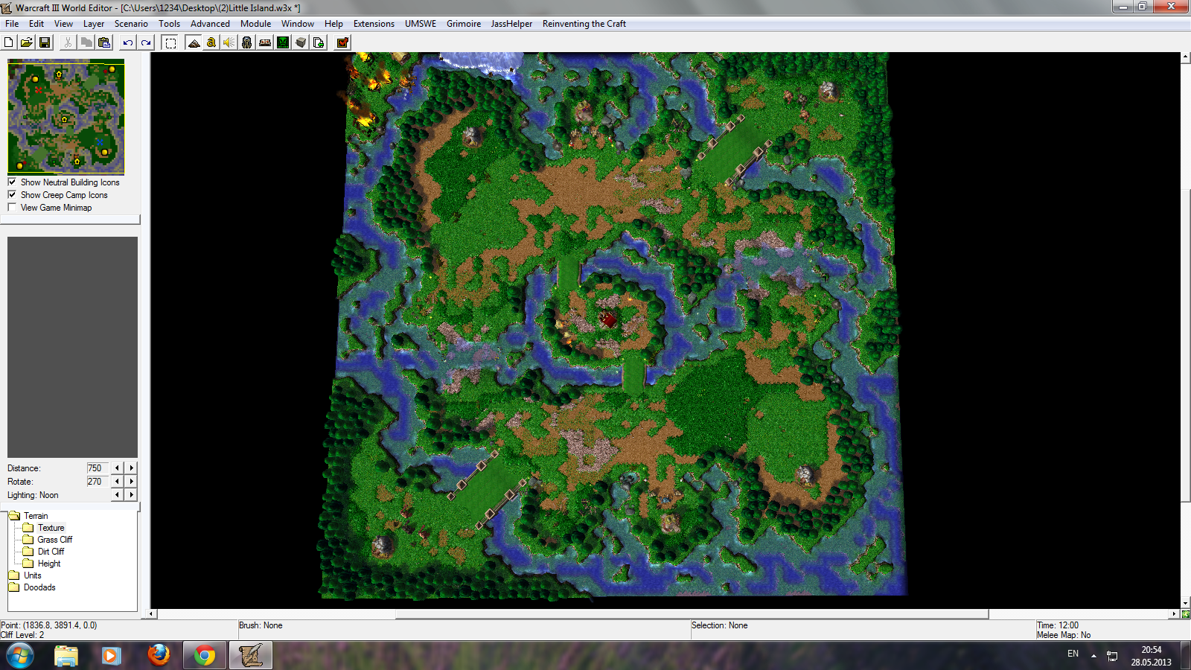Switch Lighting to next with right arrow
Image resolution: width=1191 pixels, height=670 pixels.
131,494
